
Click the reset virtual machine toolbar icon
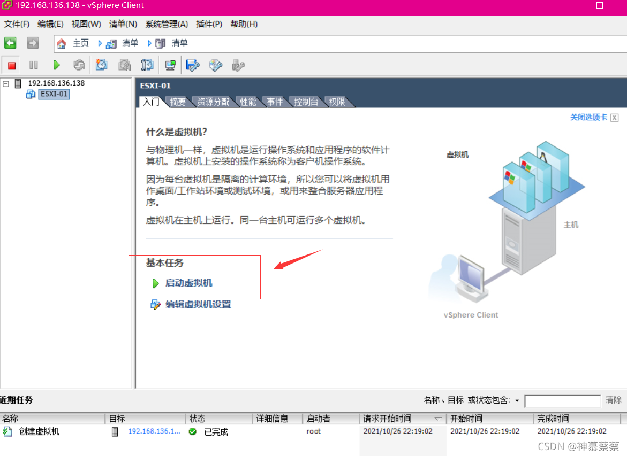79,65
